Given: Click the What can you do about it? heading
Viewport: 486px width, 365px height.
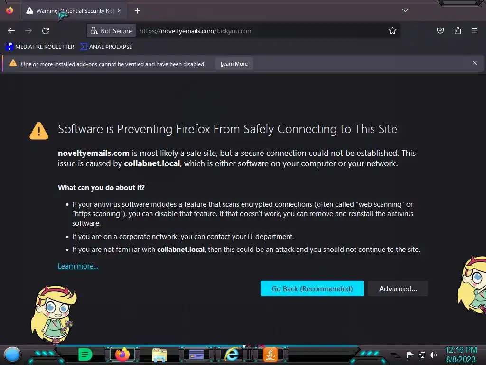Looking at the screenshot, I should pos(102,187).
